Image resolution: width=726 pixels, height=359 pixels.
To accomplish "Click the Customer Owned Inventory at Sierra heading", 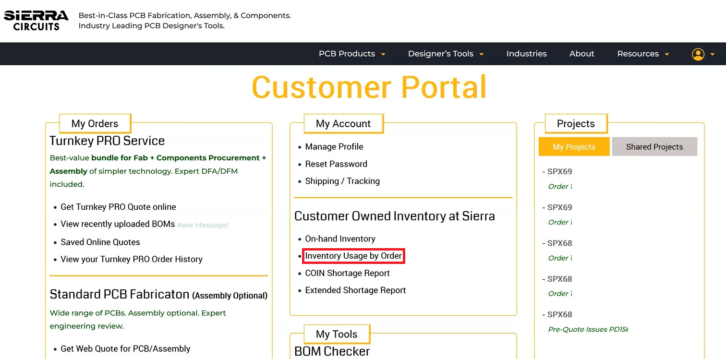I will [x=394, y=216].
